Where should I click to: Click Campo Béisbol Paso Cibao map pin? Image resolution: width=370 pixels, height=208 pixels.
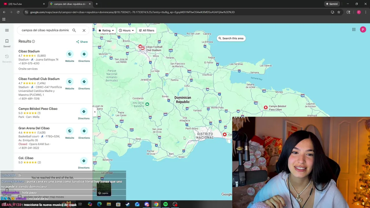(266, 107)
